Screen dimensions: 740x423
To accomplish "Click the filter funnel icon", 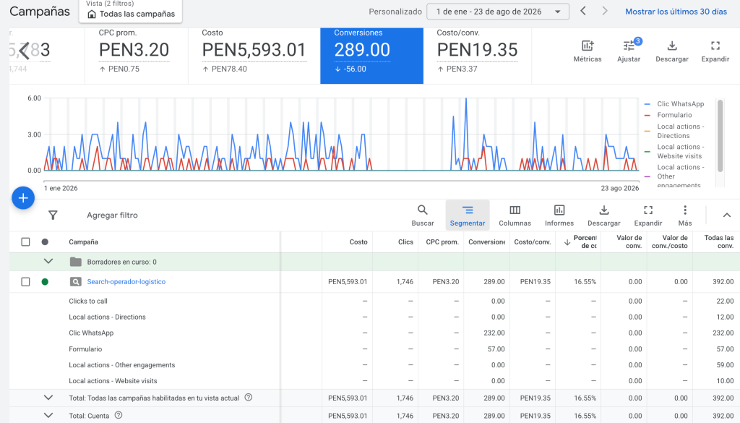I will [x=53, y=215].
